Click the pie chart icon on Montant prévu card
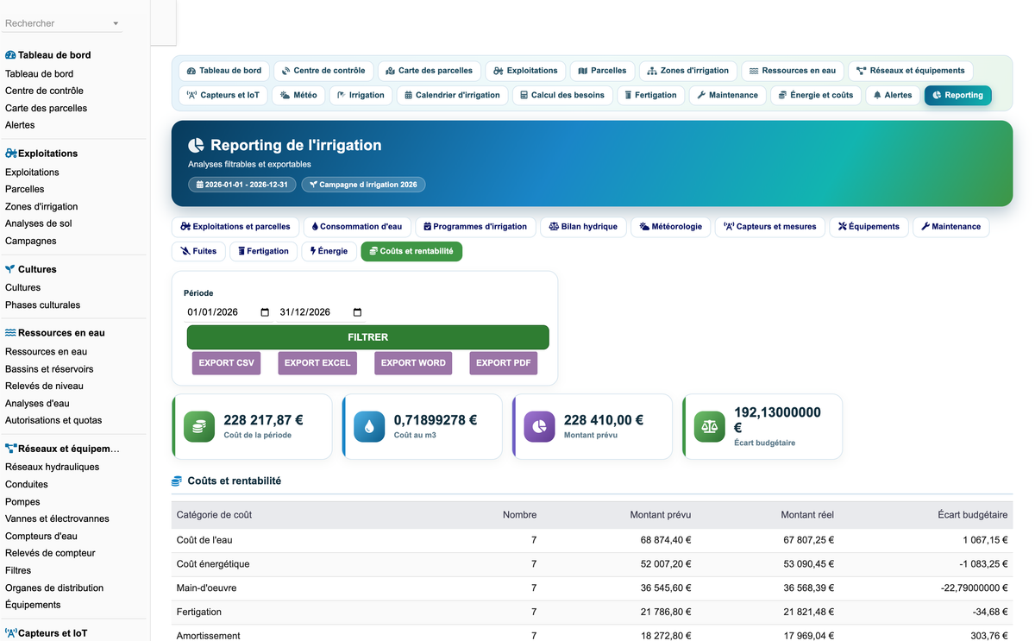 point(540,426)
